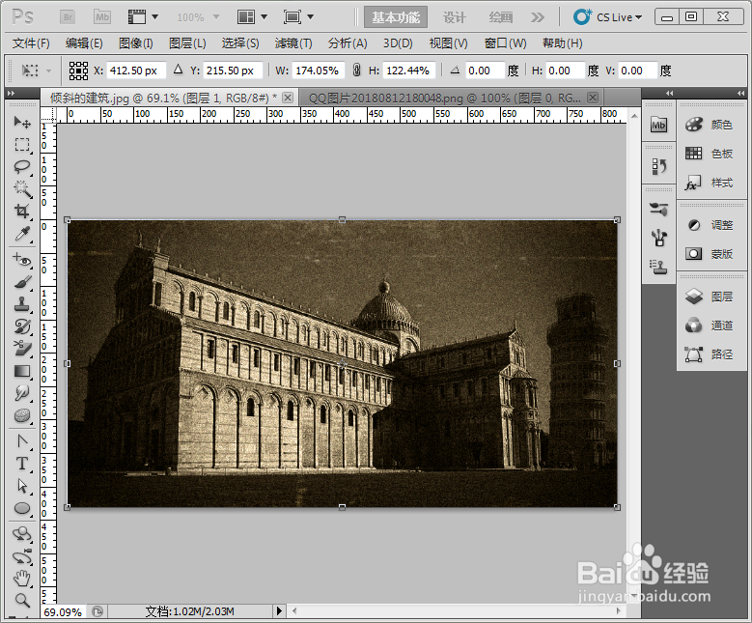
Task: Toggle relative positioning triangle for reference point
Action: point(178,70)
